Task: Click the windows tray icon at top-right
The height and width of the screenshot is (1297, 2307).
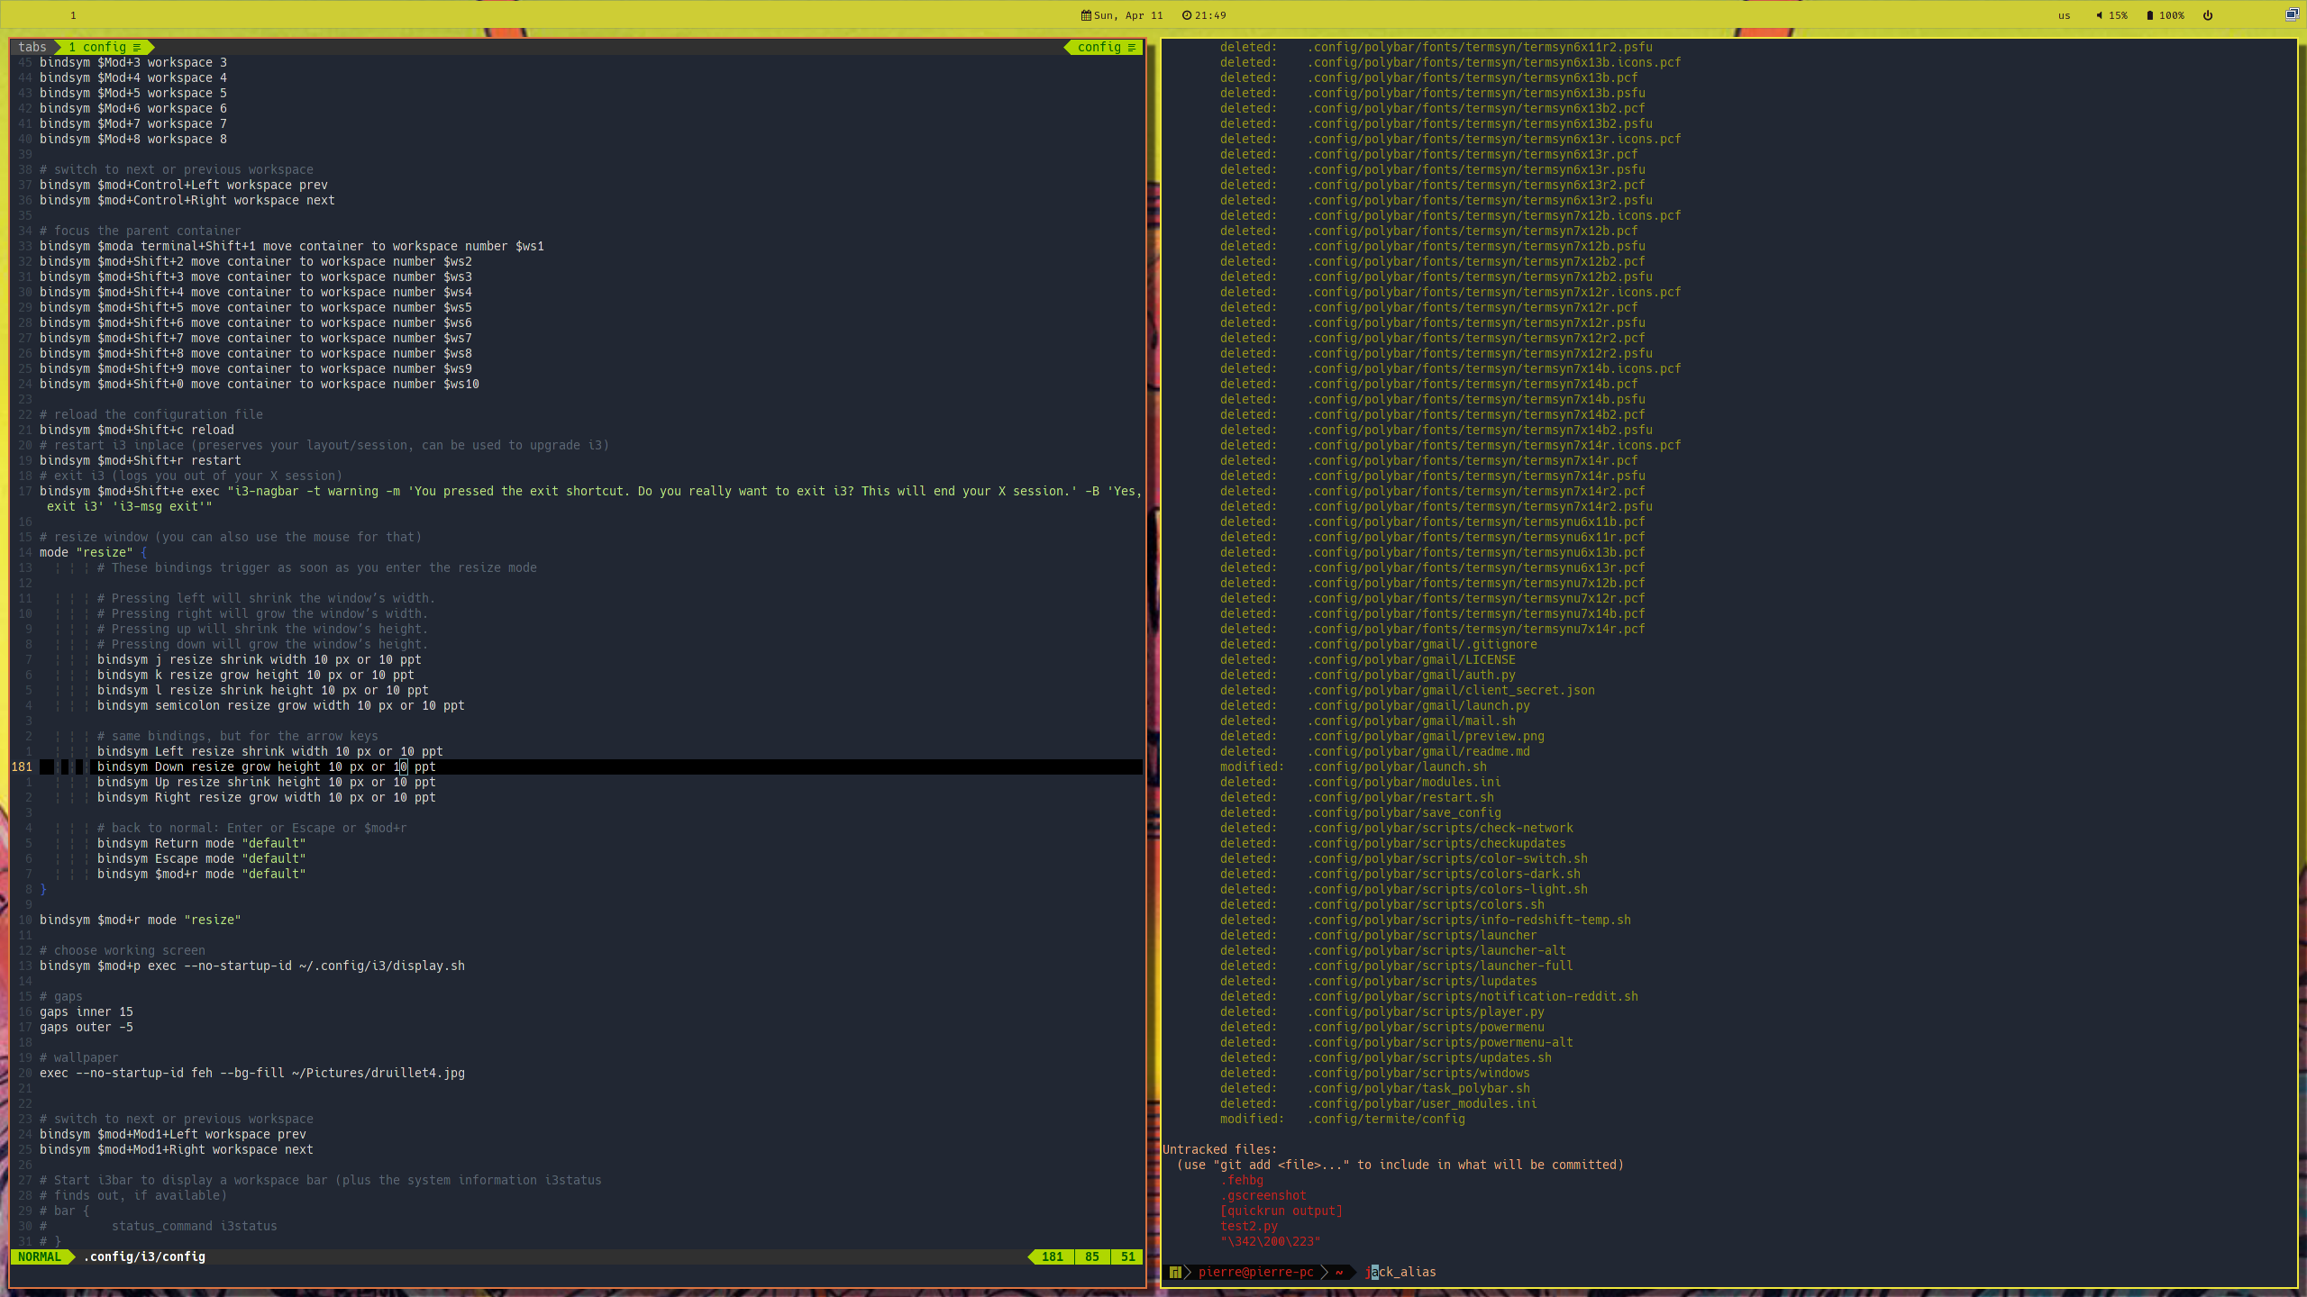Action: (x=2292, y=14)
